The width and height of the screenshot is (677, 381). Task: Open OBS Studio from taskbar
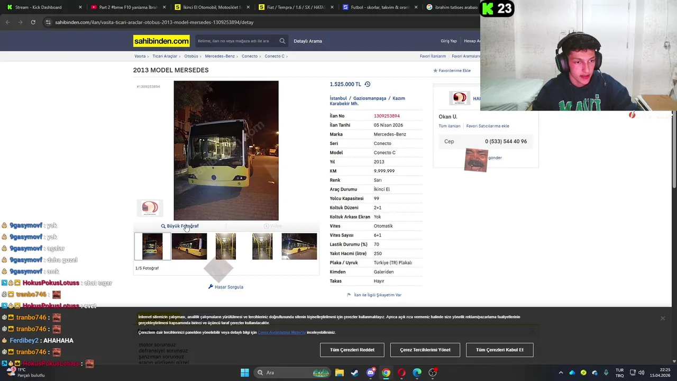(433, 373)
